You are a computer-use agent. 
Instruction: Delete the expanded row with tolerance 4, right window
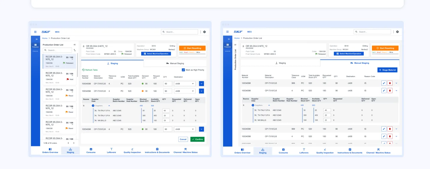point(390,91)
